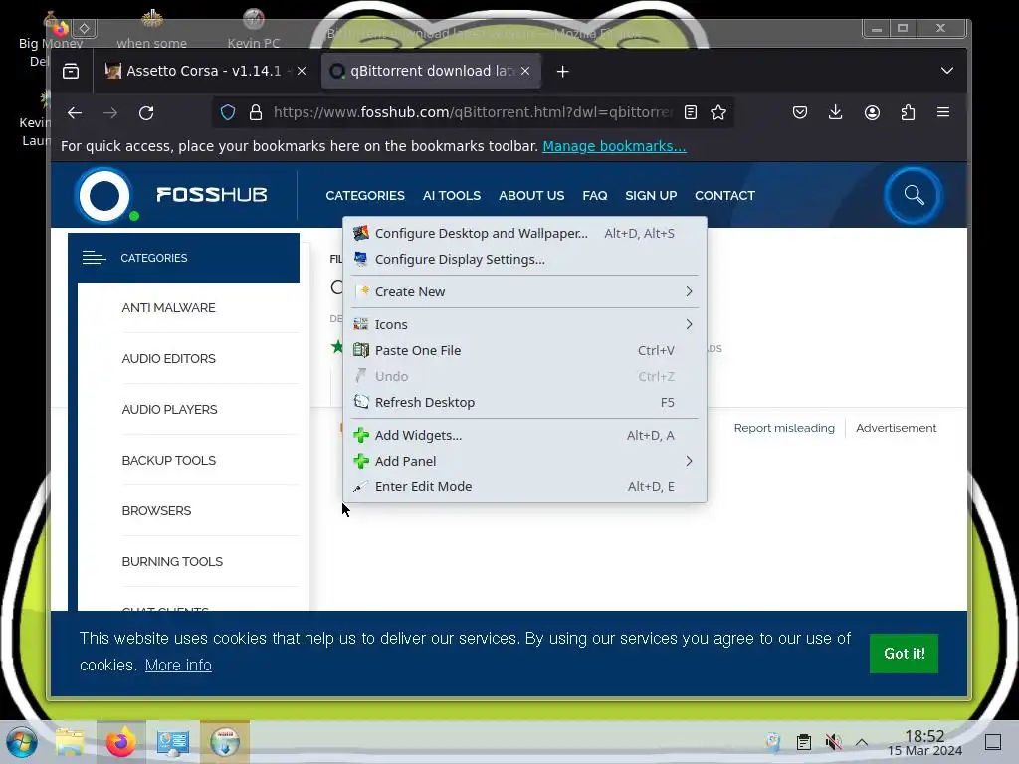Open the ANTI MALWARE category
The height and width of the screenshot is (764, 1019).
pos(168,308)
